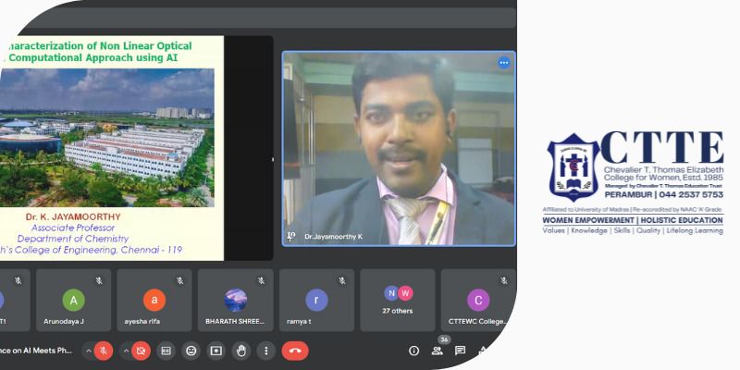Click the Present now screen share icon
Image resolution: width=740 pixels, height=370 pixels.
click(x=216, y=351)
